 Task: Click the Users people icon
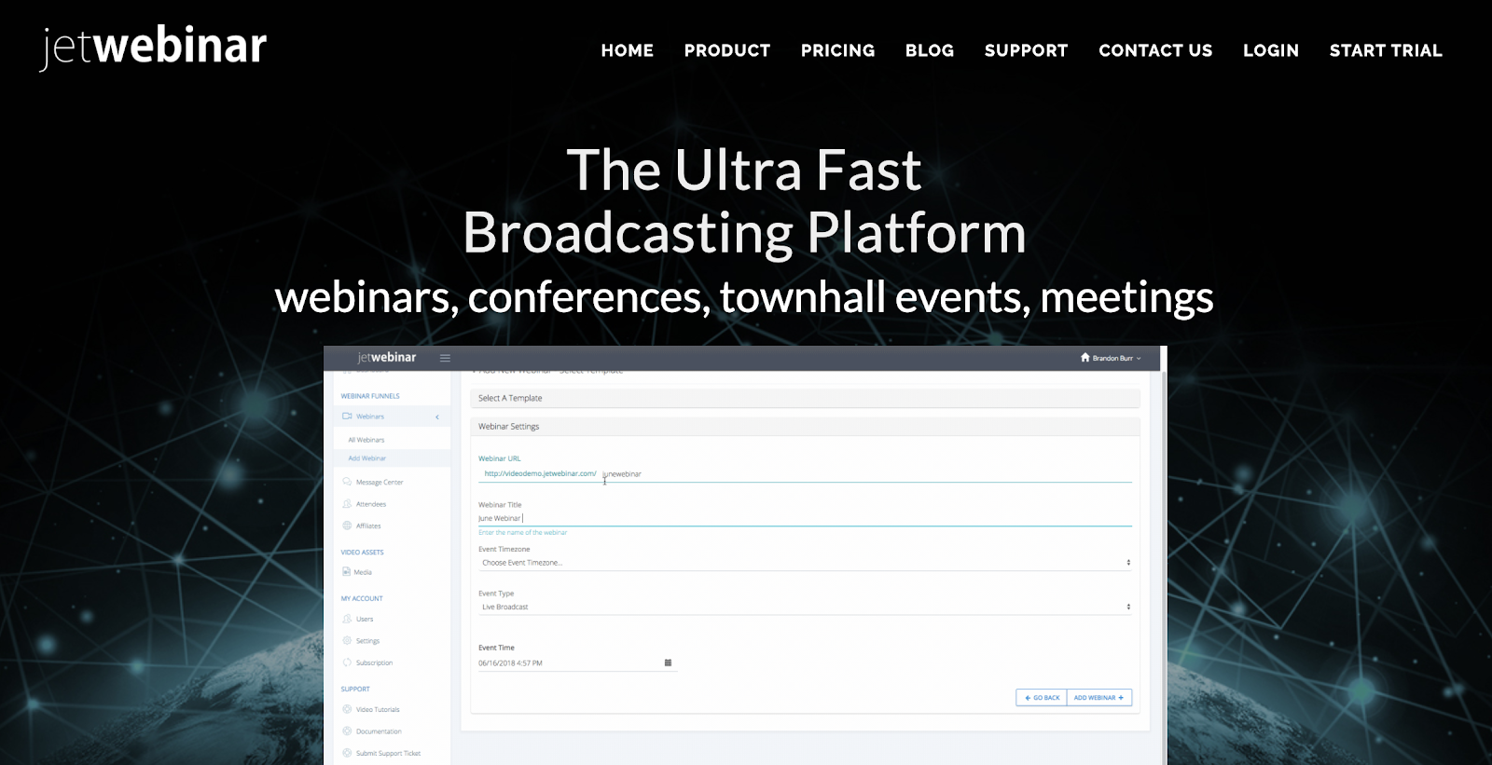coord(347,619)
